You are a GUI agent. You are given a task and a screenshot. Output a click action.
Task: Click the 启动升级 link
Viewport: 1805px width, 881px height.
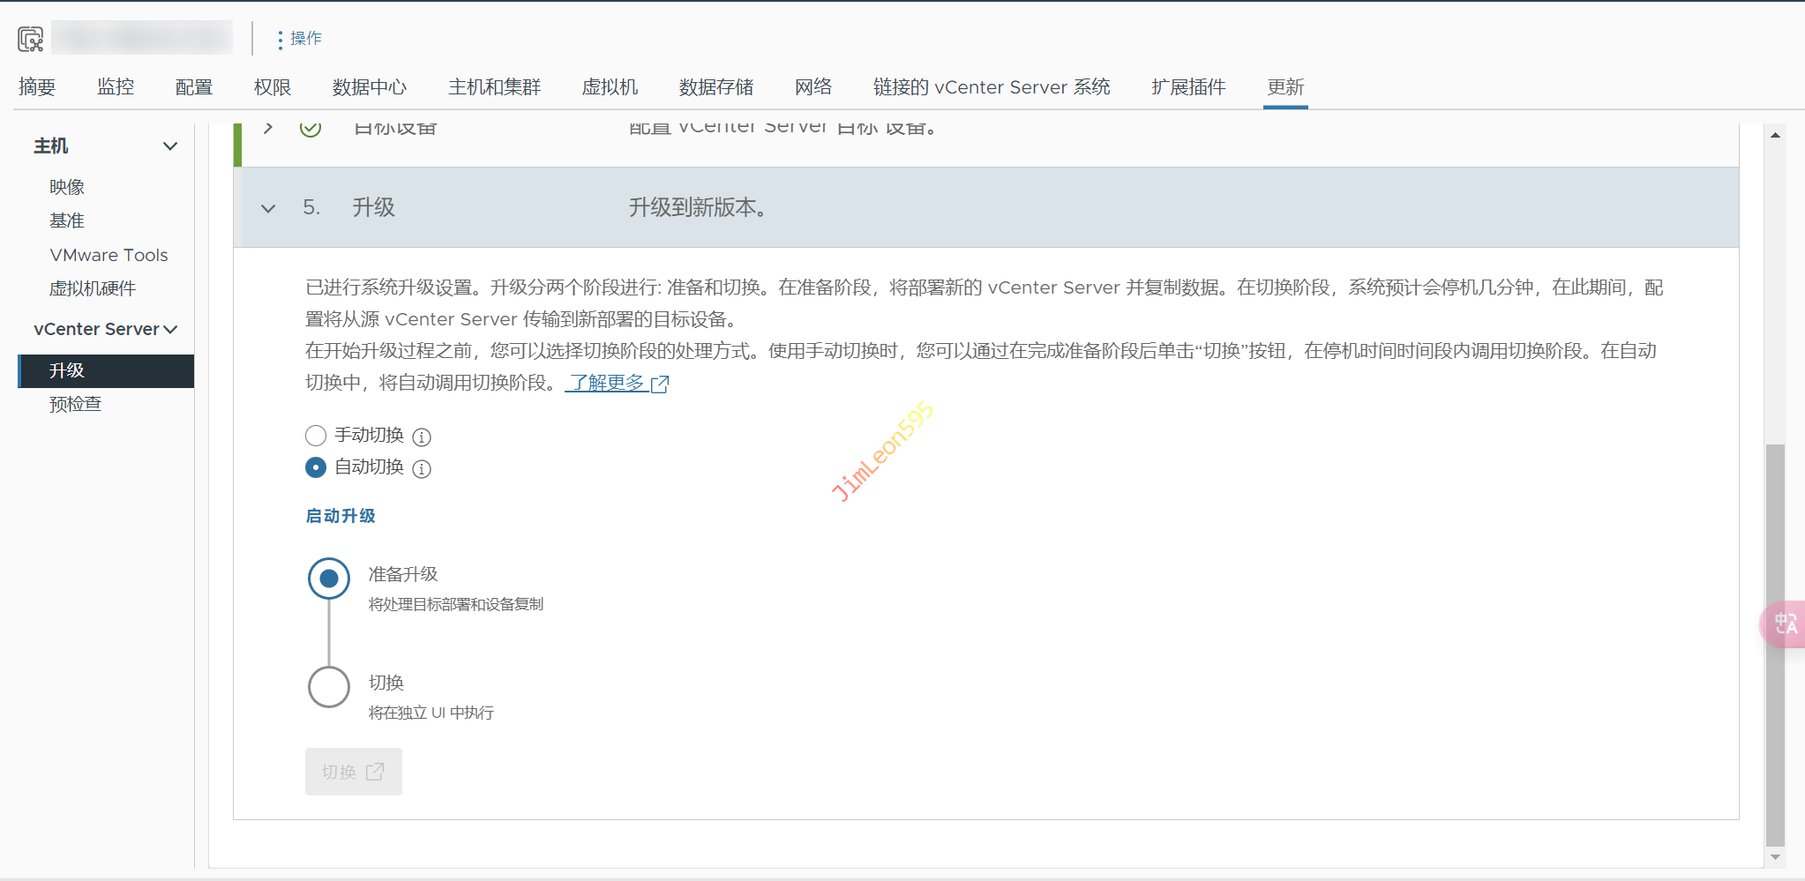(x=341, y=516)
